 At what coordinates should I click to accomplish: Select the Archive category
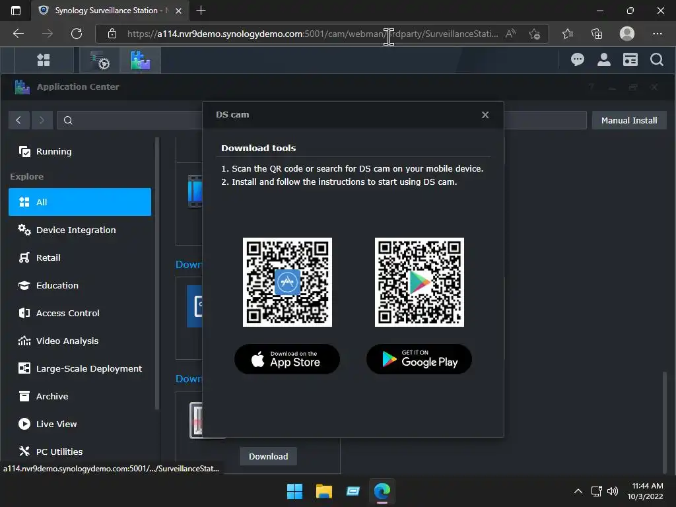[80, 396]
